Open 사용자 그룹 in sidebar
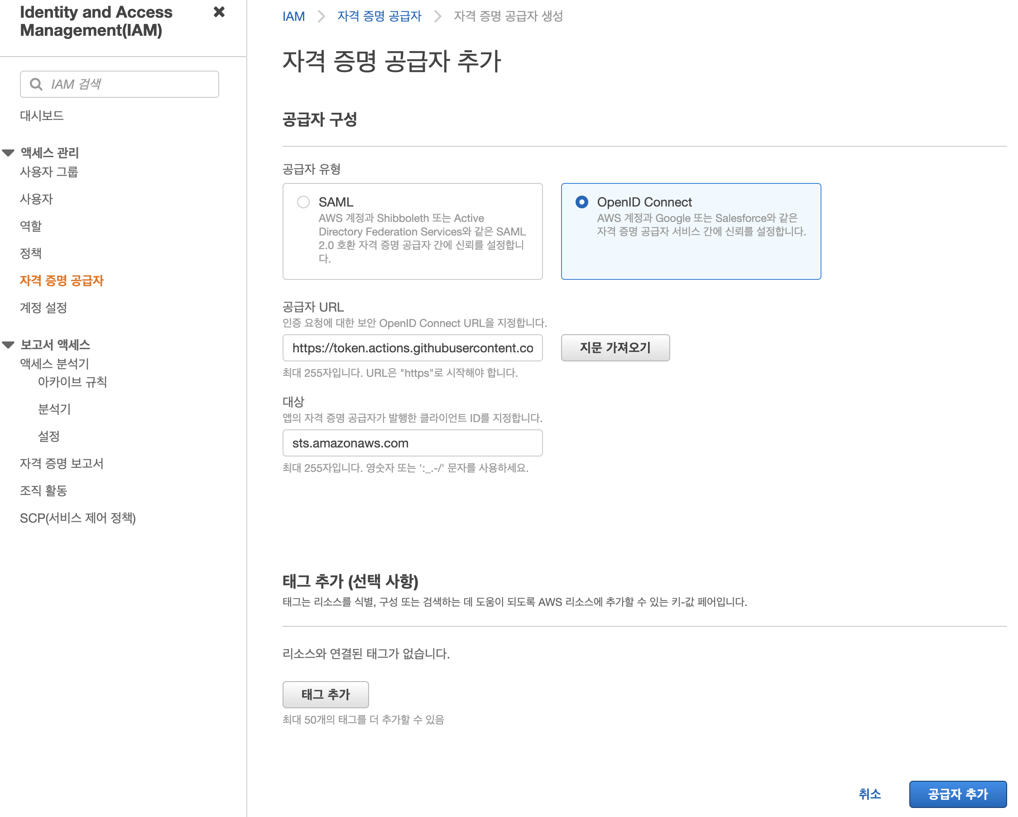The height and width of the screenshot is (817, 1018). pyautogui.click(x=48, y=172)
